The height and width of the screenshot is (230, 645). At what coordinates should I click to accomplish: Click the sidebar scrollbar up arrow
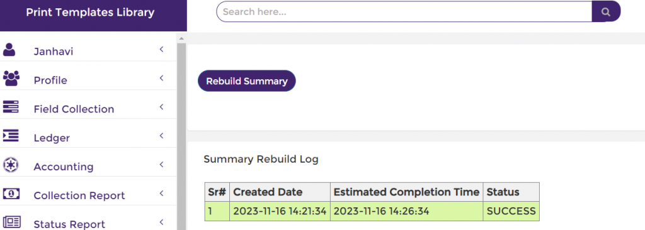[x=181, y=38]
